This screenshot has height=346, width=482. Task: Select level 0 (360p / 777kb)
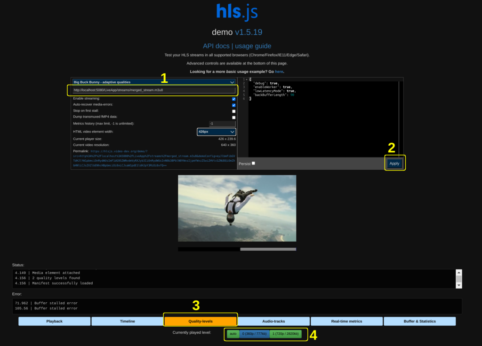(255, 334)
